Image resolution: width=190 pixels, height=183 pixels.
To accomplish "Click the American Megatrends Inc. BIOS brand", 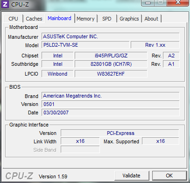I will tap(111, 96).
